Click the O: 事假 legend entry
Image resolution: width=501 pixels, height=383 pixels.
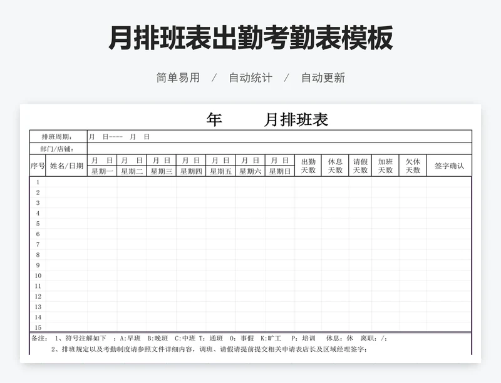(242, 339)
